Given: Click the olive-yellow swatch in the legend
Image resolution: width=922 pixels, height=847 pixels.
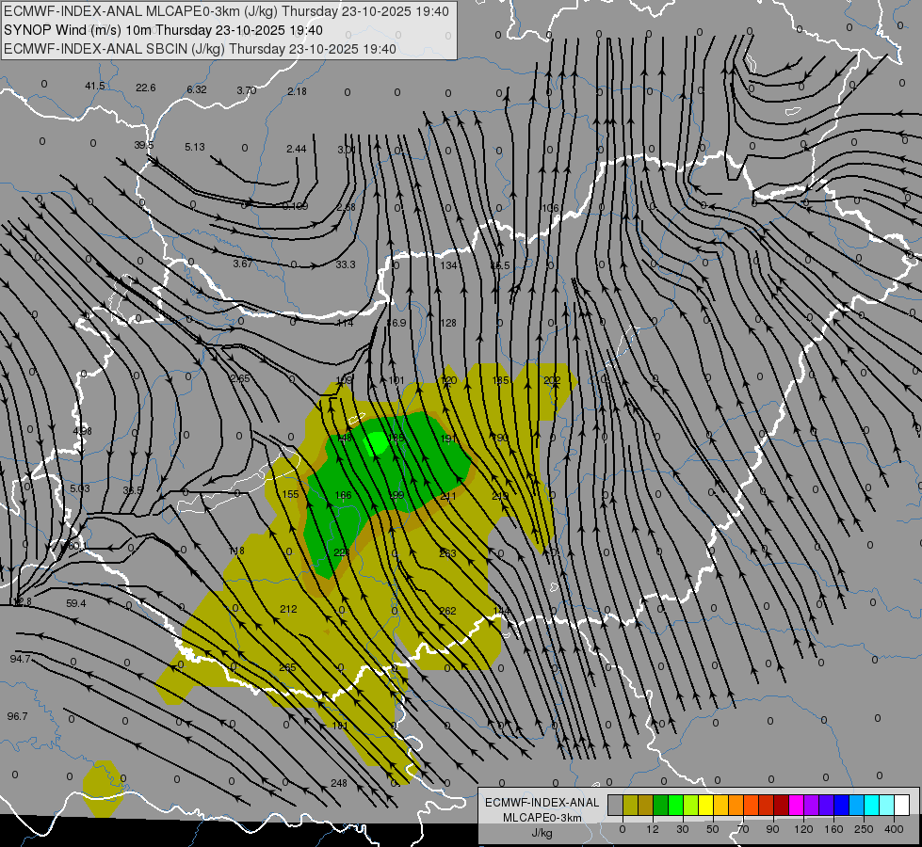Looking at the screenshot, I should click(x=630, y=805).
